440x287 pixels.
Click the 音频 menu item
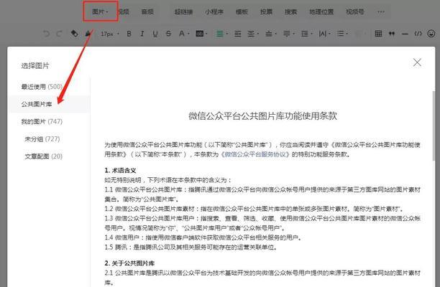pyautogui.click(x=147, y=11)
